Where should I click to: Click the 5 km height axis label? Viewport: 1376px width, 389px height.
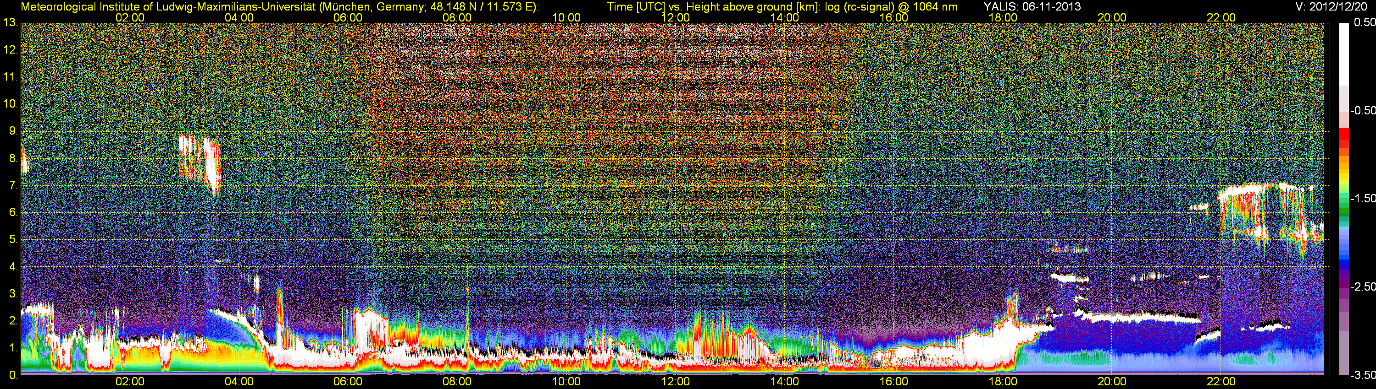13,240
